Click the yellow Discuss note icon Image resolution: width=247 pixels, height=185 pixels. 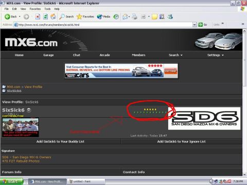pos(154,16)
